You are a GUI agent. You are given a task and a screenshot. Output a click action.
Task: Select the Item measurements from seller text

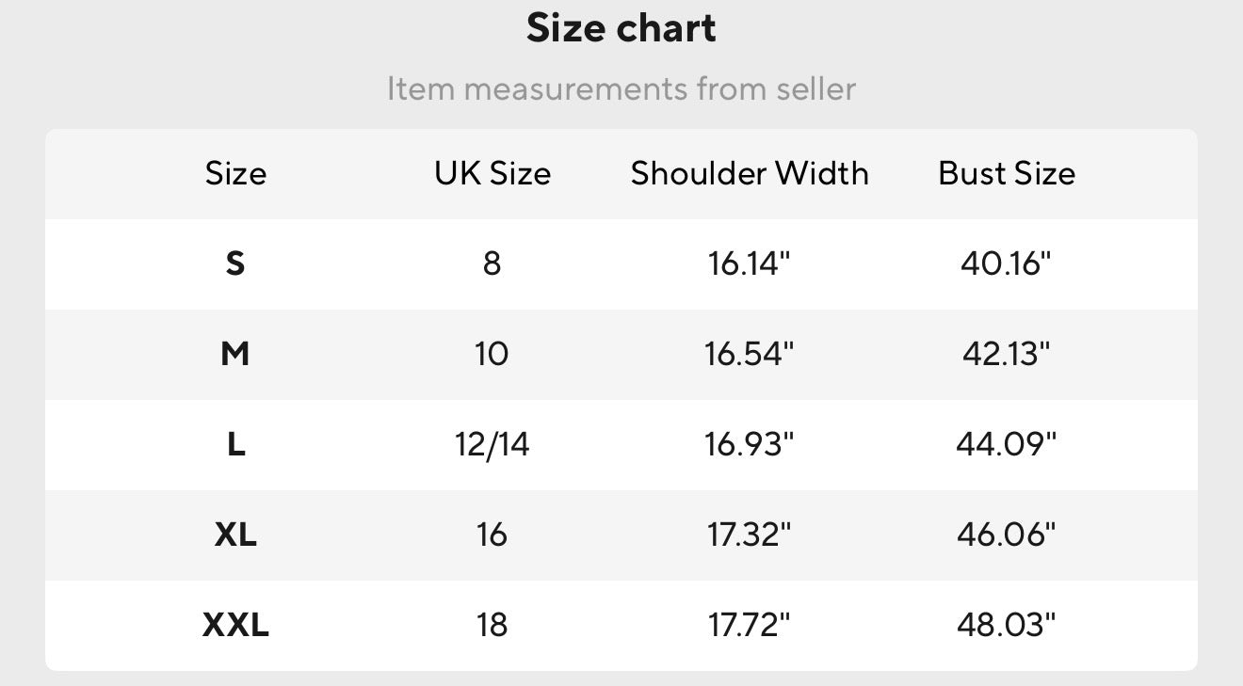pyautogui.click(x=621, y=89)
